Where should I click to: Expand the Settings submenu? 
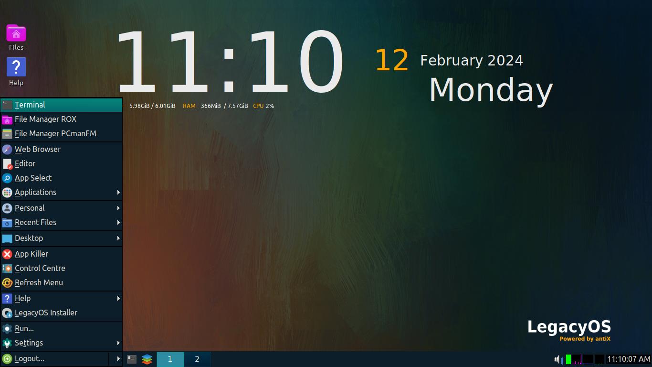(x=62, y=343)
